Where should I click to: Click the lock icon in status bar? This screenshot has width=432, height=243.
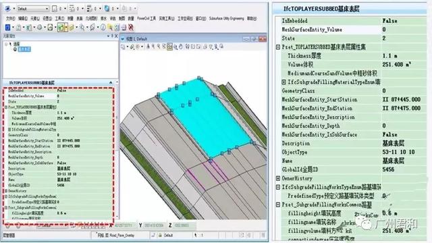[160, 236]
